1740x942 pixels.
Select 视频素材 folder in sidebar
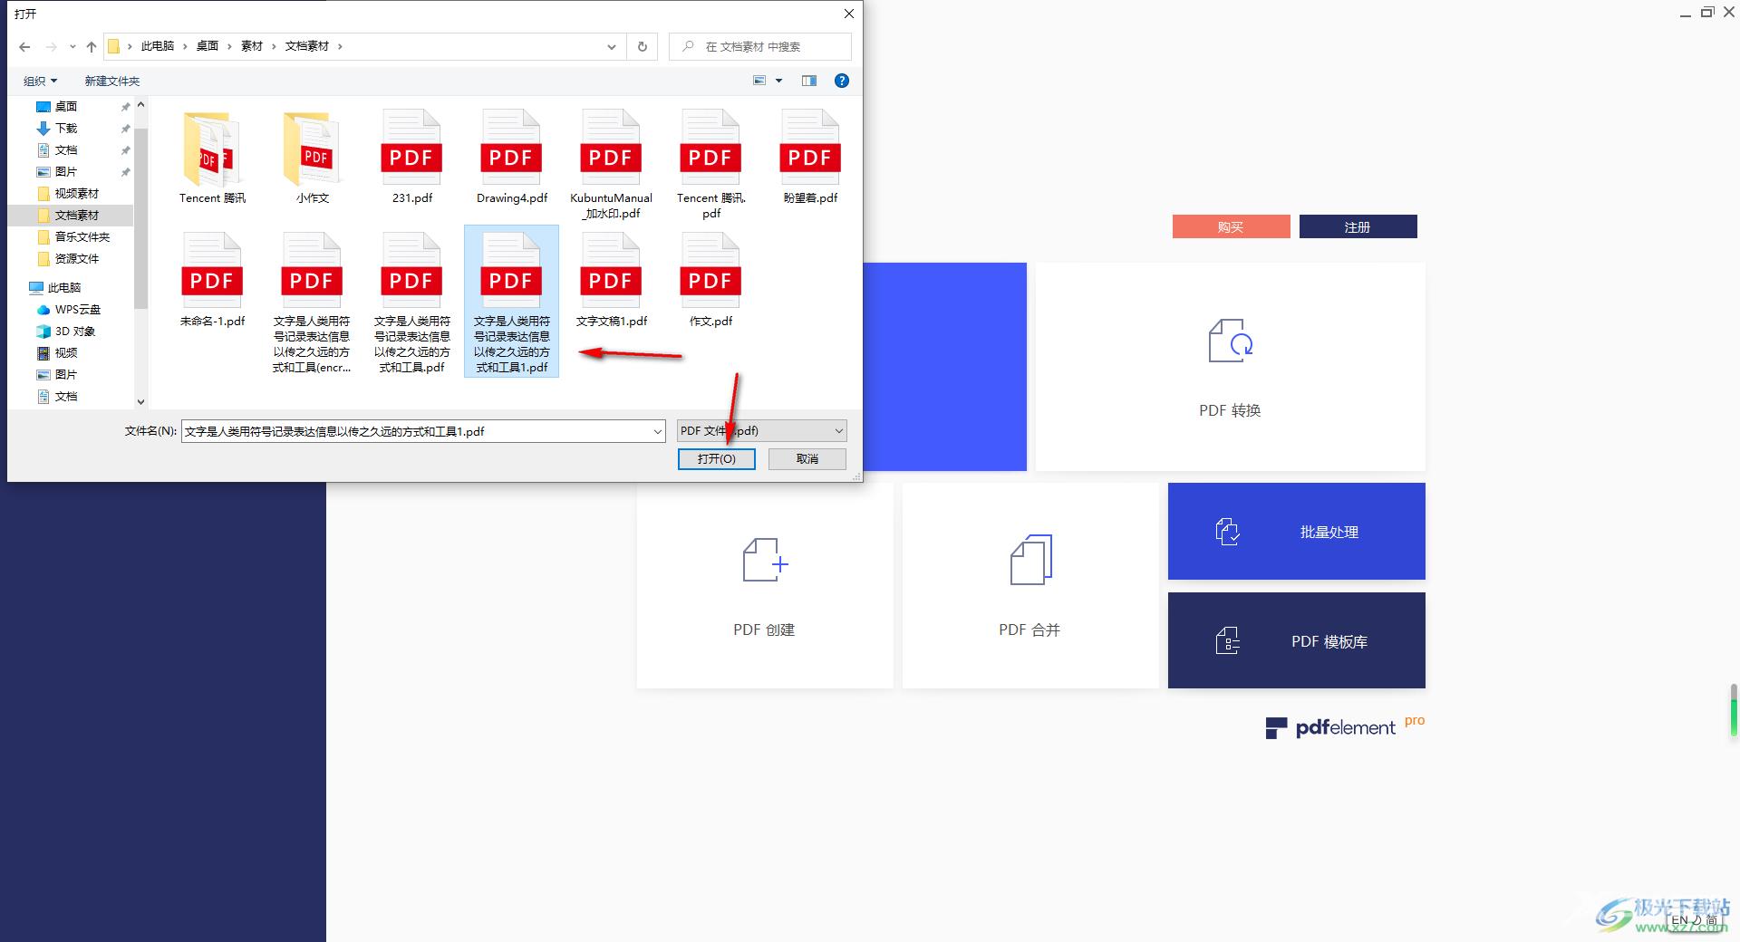pos(76,193)
